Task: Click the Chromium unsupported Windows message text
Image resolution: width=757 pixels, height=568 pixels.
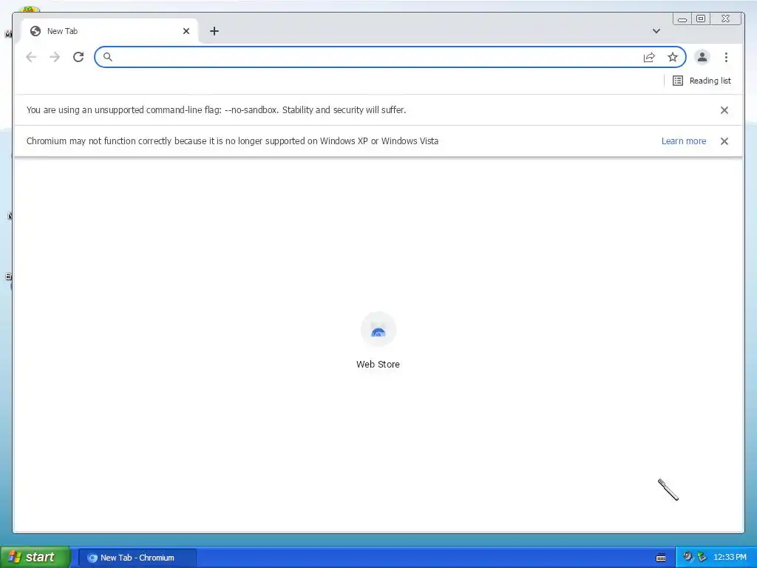Action: (x=232, y=141)
